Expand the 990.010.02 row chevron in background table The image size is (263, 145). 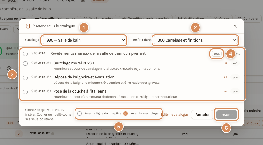tap(18, 134)
